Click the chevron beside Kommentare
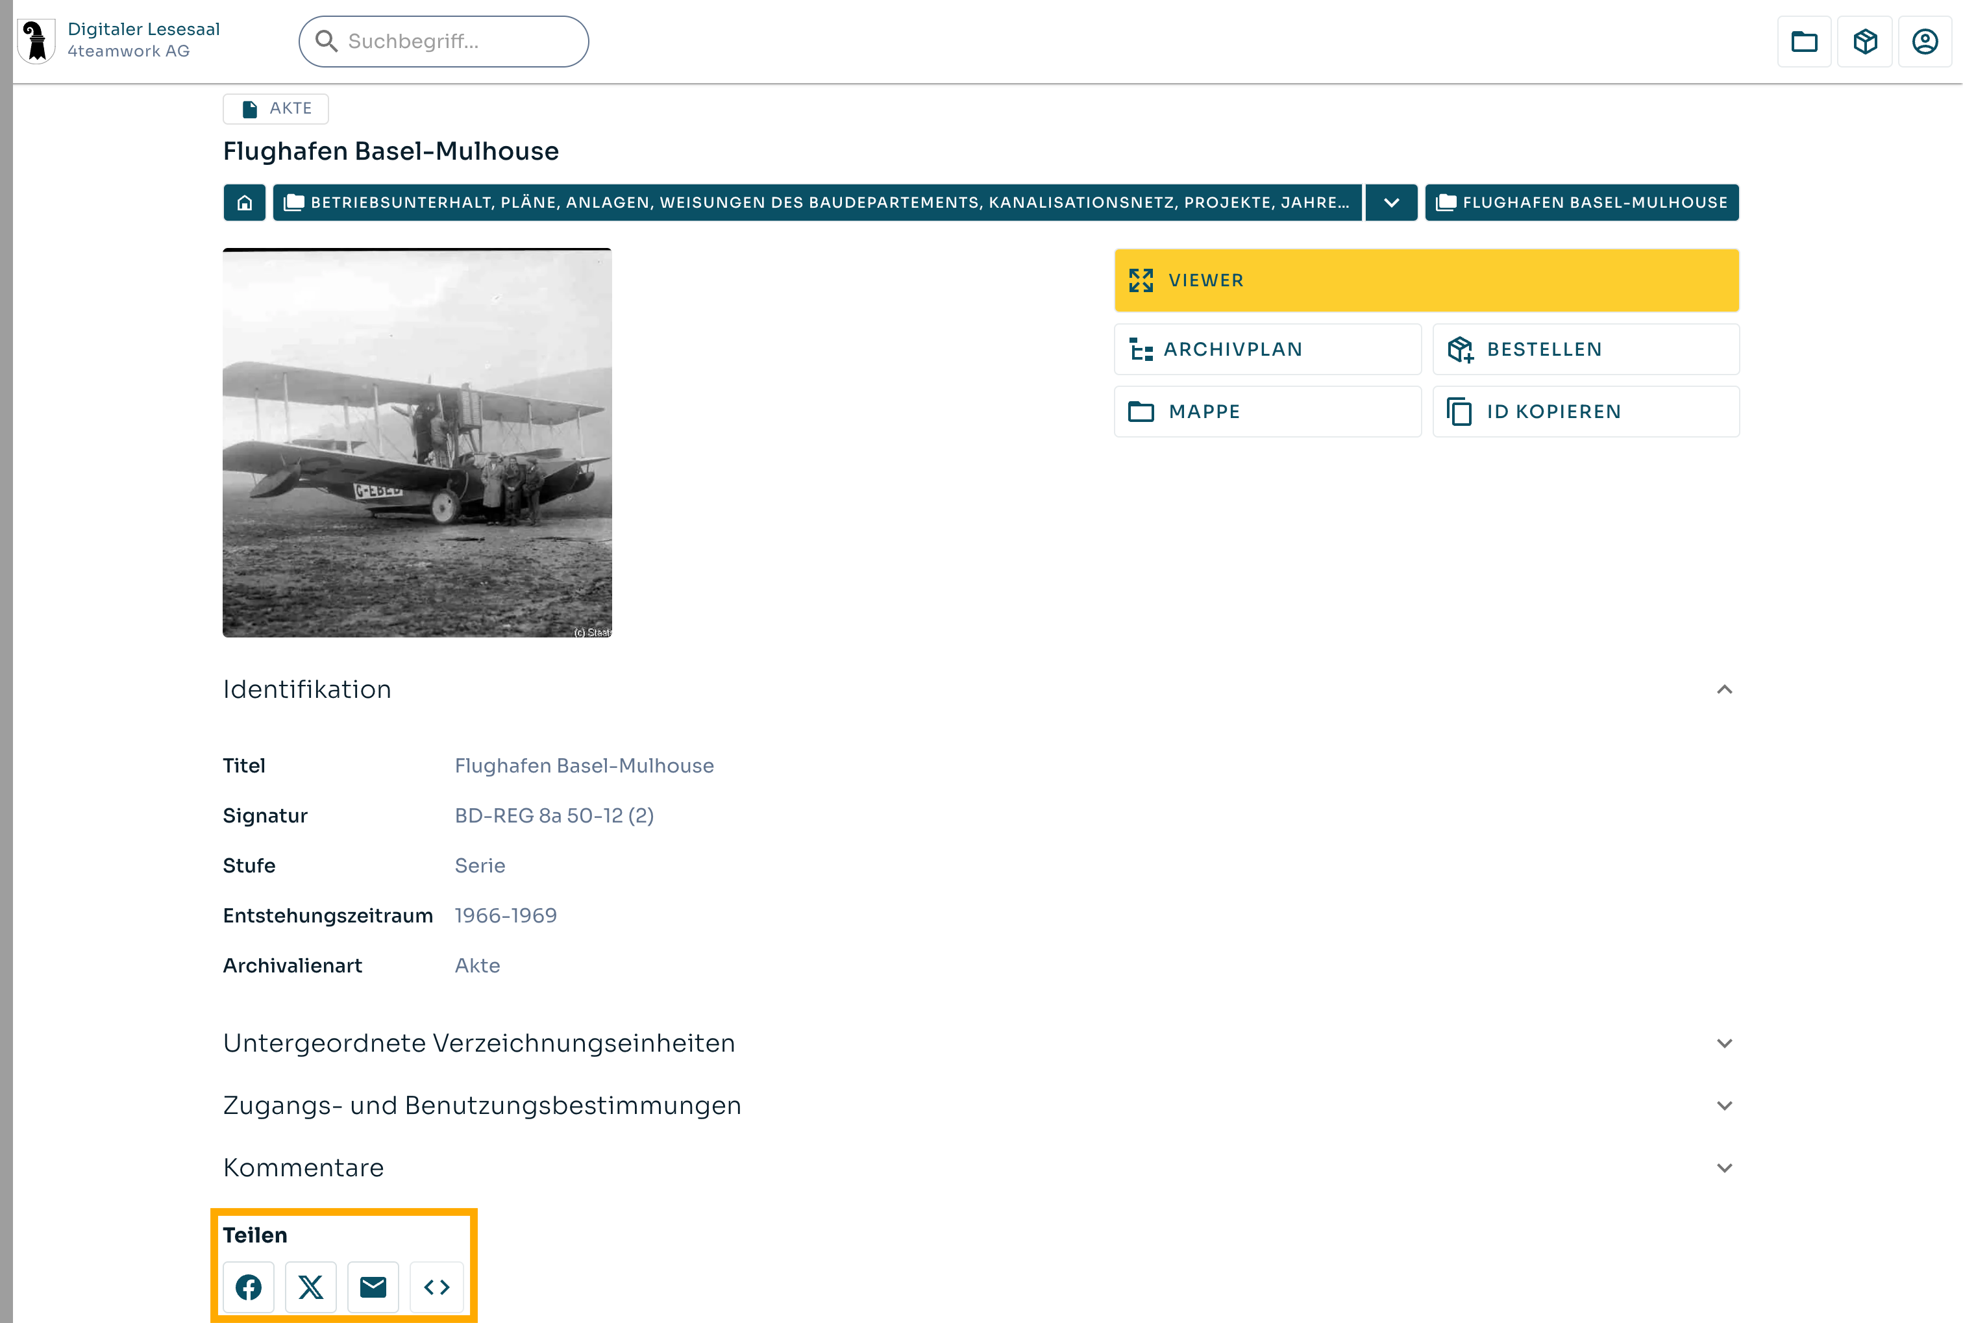The image size is (1963, 1323). tap(1724, 1168)
